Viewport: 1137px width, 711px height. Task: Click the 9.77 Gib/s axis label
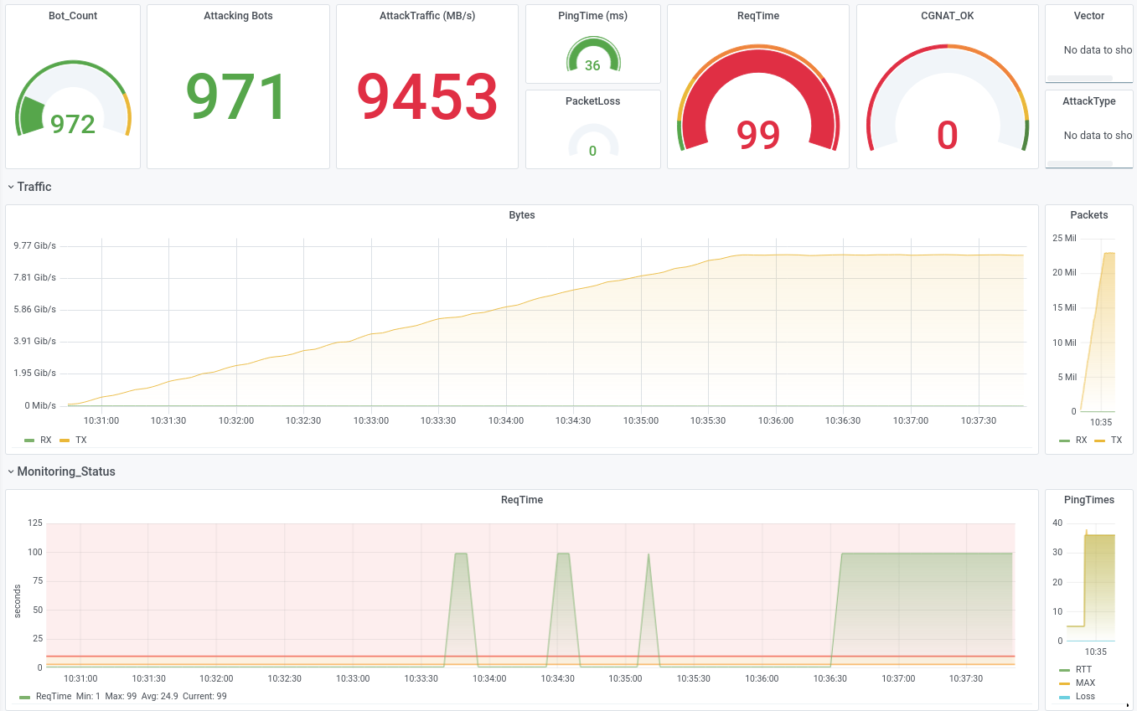[34, 245]
